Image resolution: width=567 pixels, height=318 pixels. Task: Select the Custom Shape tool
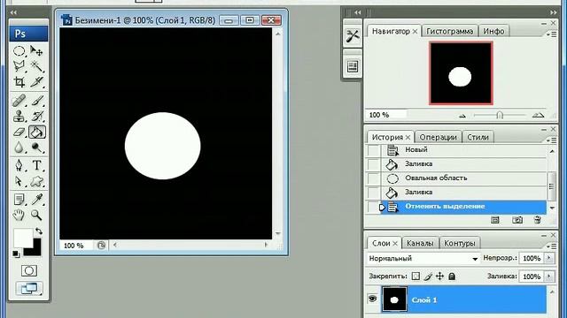36,181
